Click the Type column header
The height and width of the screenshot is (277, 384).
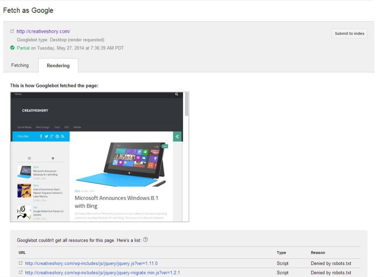(281, 253)
